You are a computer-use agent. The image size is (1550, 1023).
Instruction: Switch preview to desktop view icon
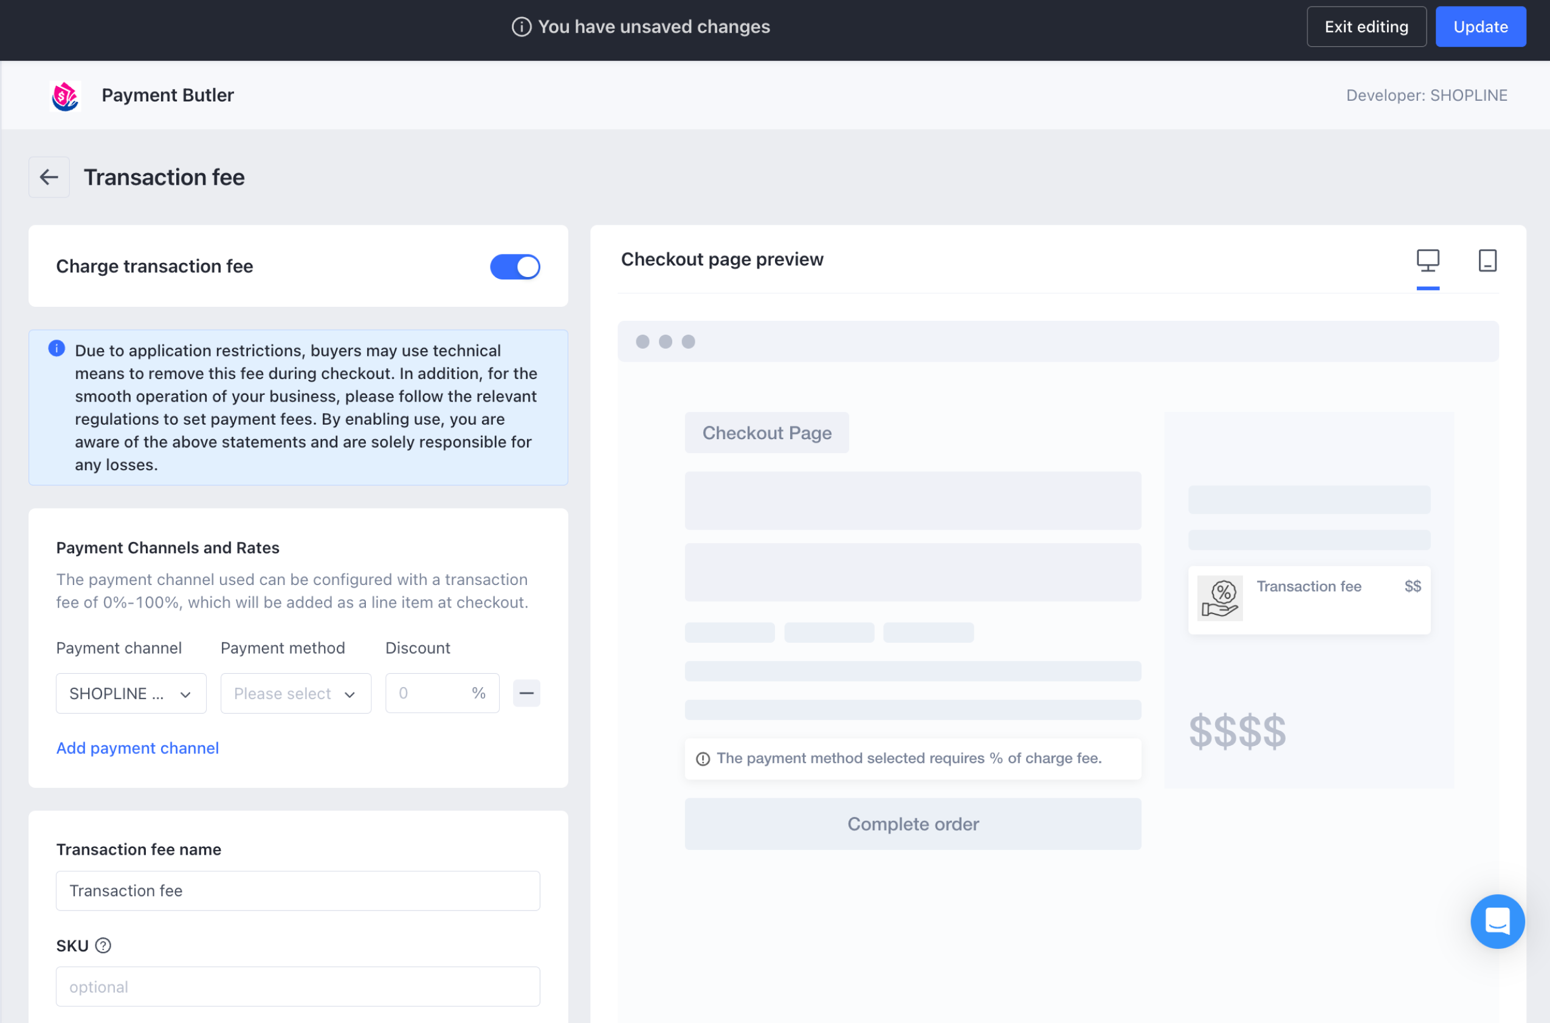point(1427,261)
